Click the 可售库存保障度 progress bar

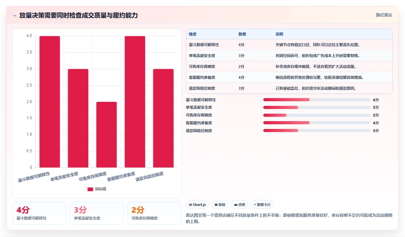click(x=317, y=115)
